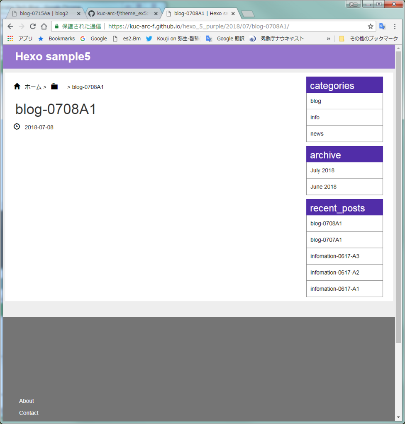Screen dimensions: 405x424
Task: Open the apps grid shortcut in bookmarks bar
Action: tap(10, 39)
